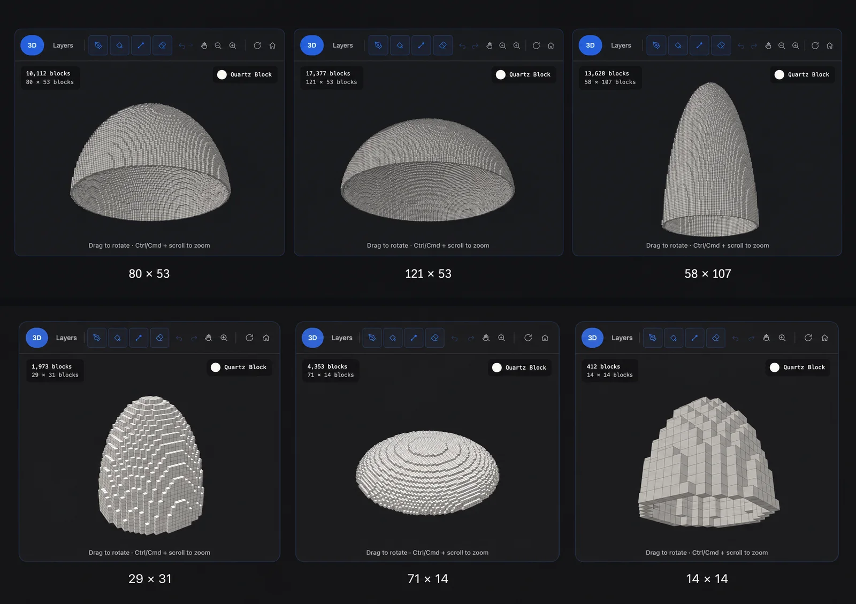
Task: Activate the eraser tool in the 80 × 53 panel
Action: point(162,45)
